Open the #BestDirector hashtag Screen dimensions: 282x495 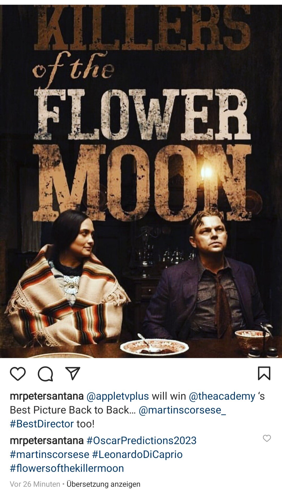[x=42, y=424]
